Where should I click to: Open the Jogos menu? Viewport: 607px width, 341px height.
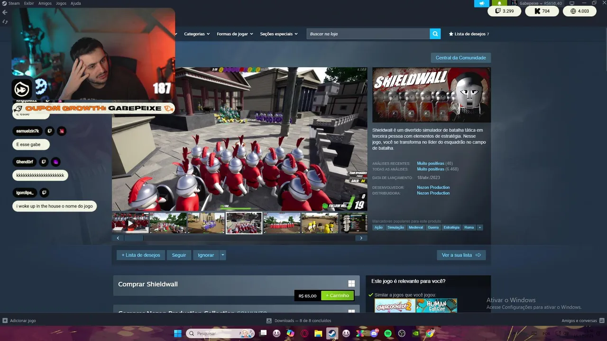click(x=61, y=3)
